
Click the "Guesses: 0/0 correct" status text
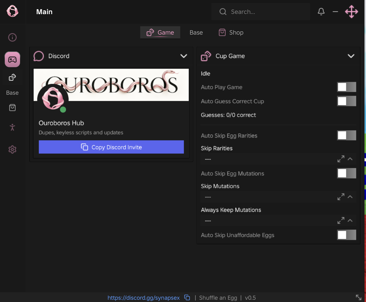pyautogui.click(x=228, y=115)
